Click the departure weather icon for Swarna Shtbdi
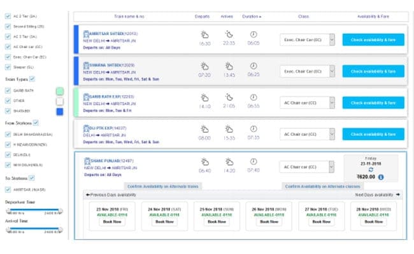This screenshot has width=414, height=254. [x=205, y=65]
